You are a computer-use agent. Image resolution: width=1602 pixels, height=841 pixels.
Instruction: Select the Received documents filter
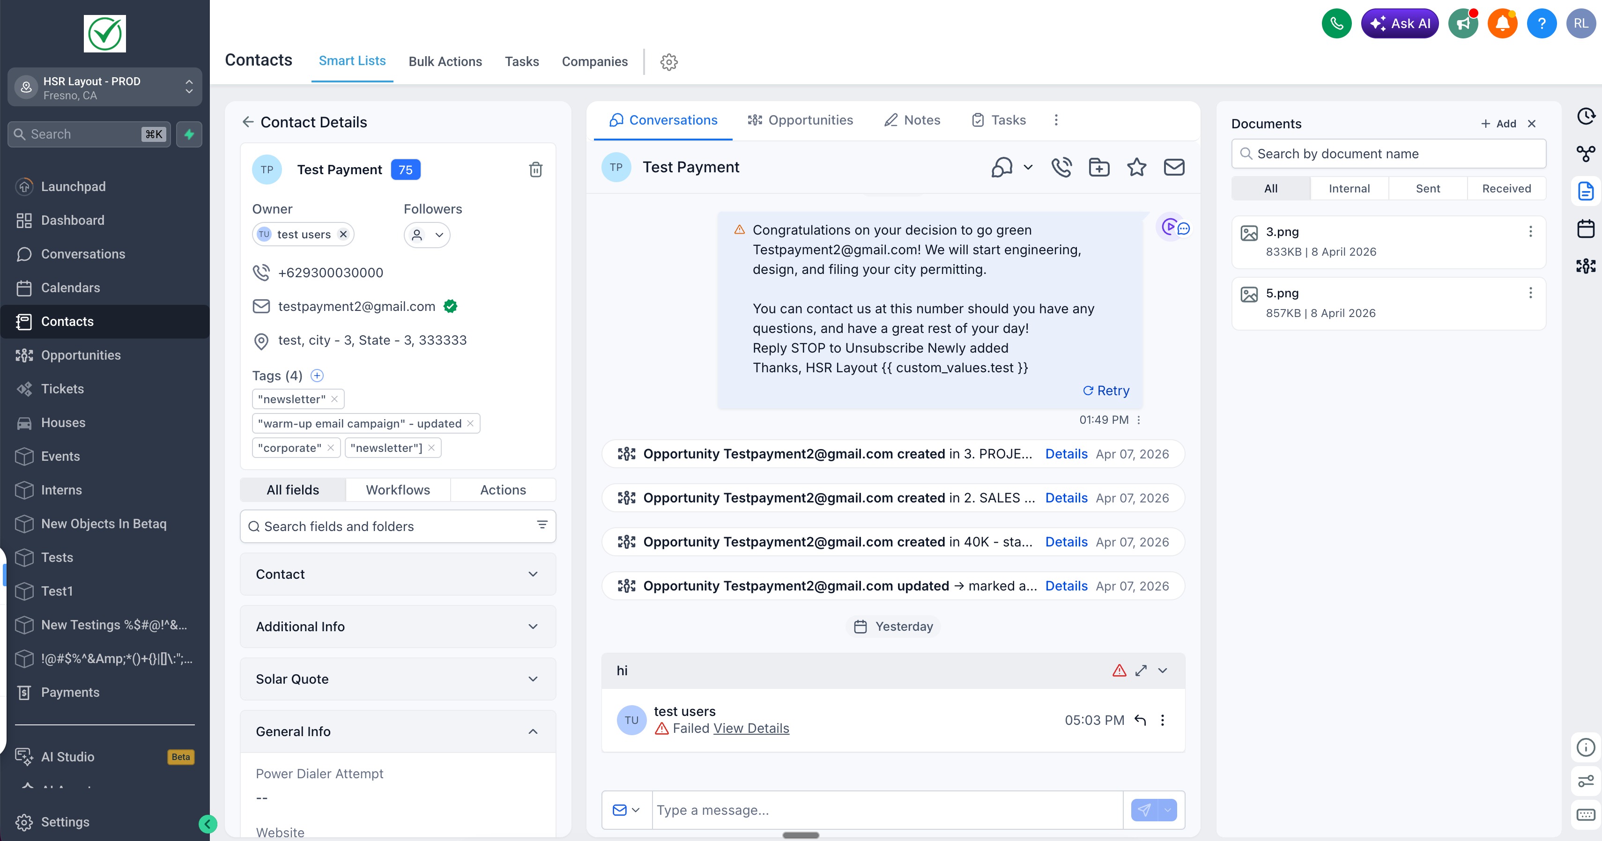[1506, 188]
